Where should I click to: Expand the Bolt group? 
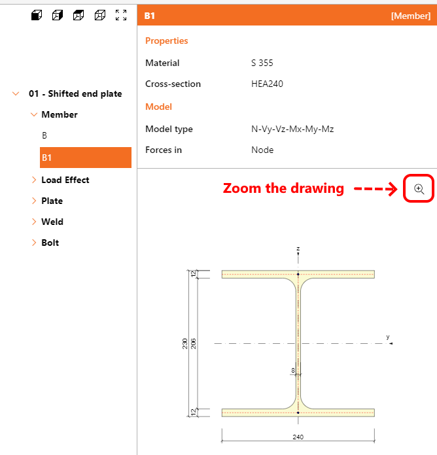pos(34,243)
